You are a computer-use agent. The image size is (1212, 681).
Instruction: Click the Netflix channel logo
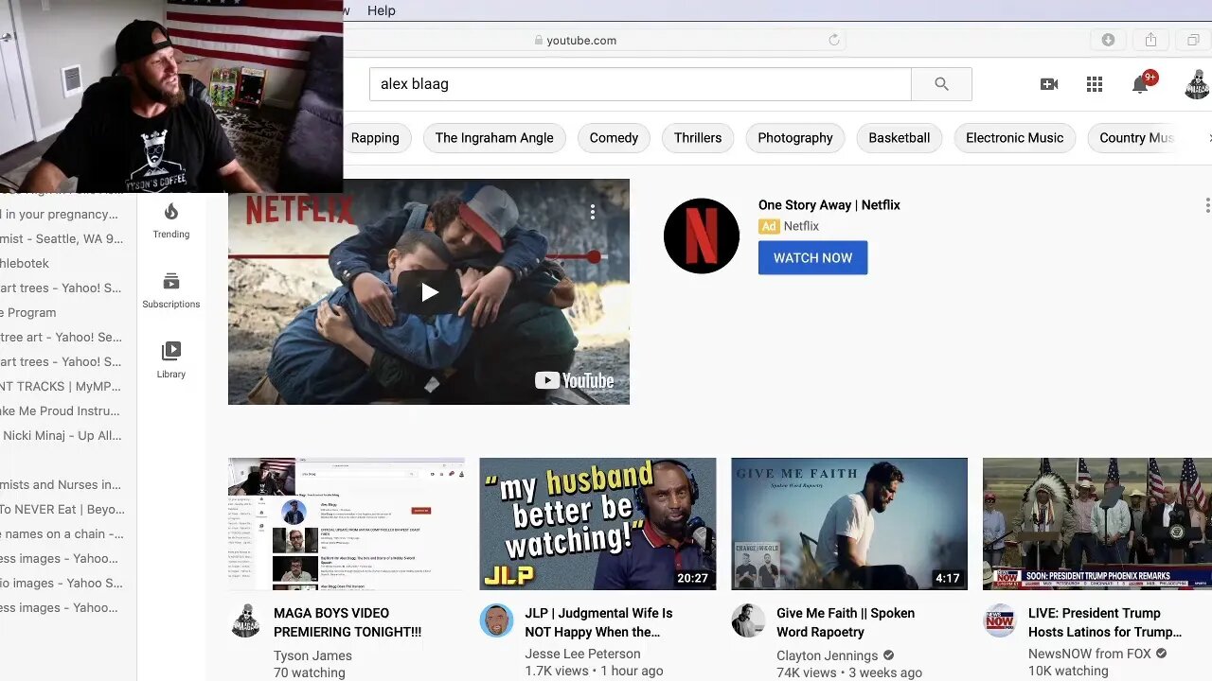[x=702, y=236]
